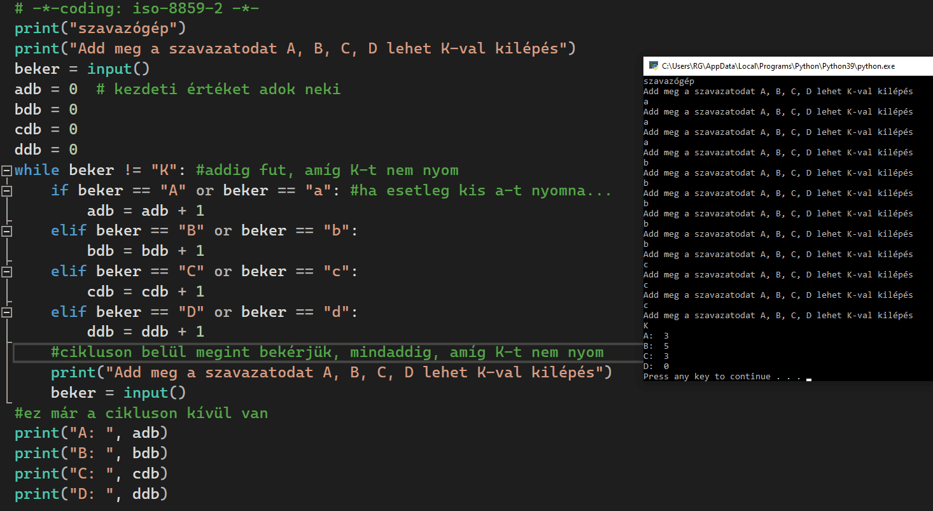Collapse the elif beker == "D" block
933x511 pixels.
click(6, 312)
